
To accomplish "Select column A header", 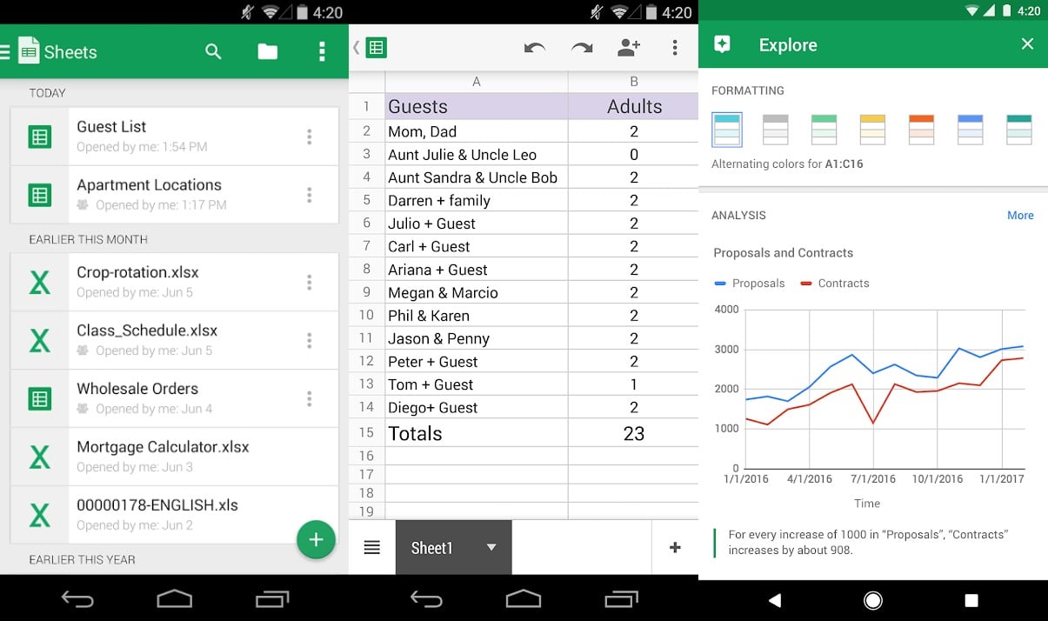I will (x=477, y=82).
